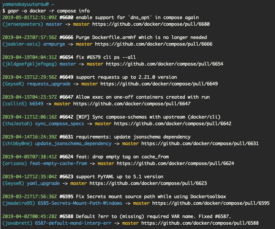Click branch name yaml_upgrade

point(43,183)
